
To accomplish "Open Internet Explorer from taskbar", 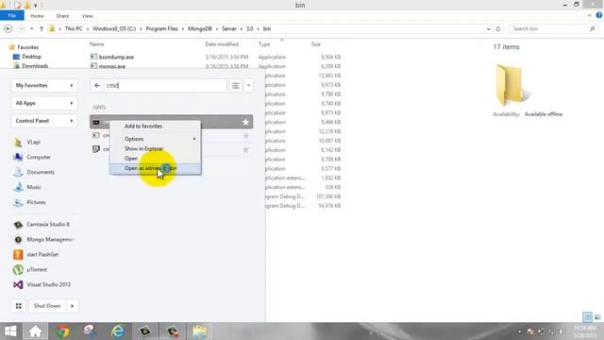I will click(117, 331).
